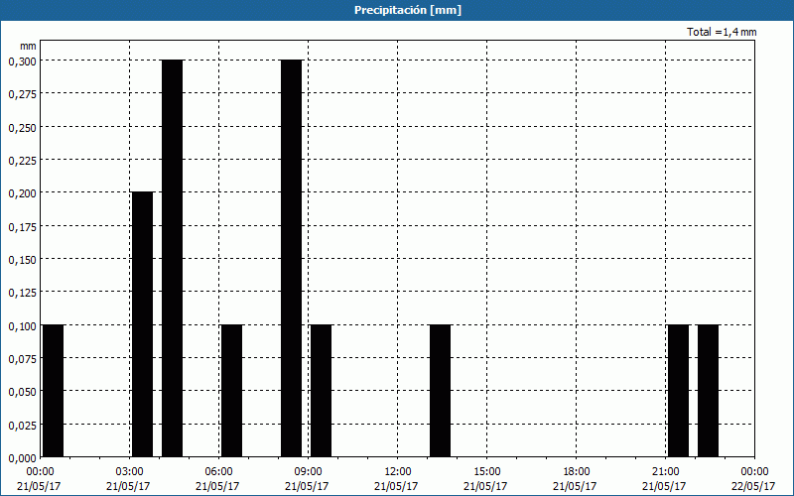Click the 0,175 y-axis label
Viewport: 794px width, 496px height.
(x=22, y=227)
